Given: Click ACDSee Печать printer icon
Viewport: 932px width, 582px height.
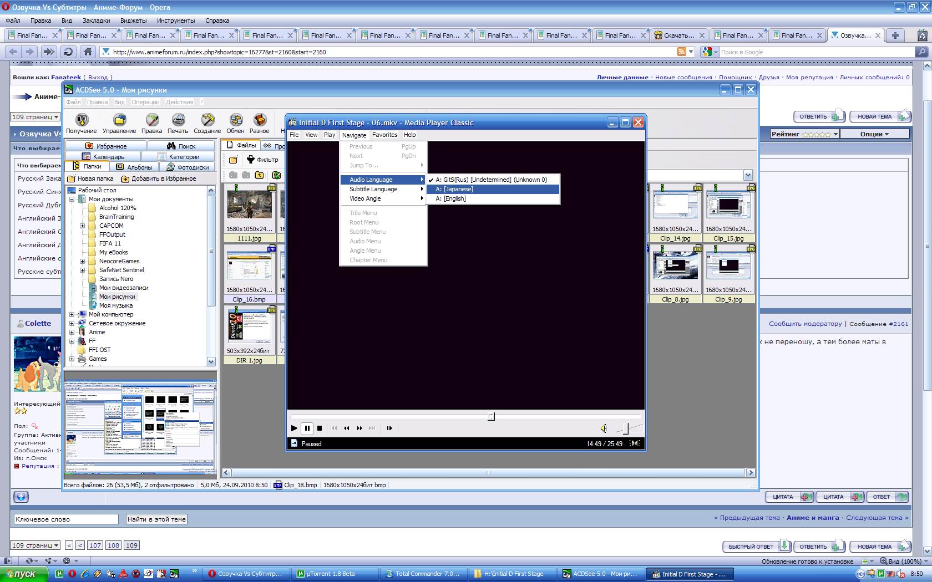Looking at the screenshot, I should pos(178,124).
